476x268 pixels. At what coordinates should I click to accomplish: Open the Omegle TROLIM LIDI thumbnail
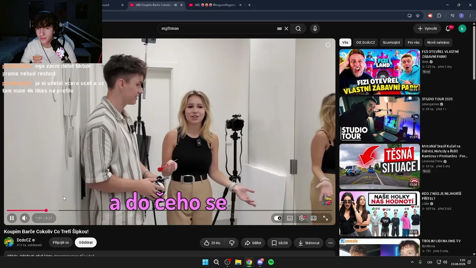(379, 248)
